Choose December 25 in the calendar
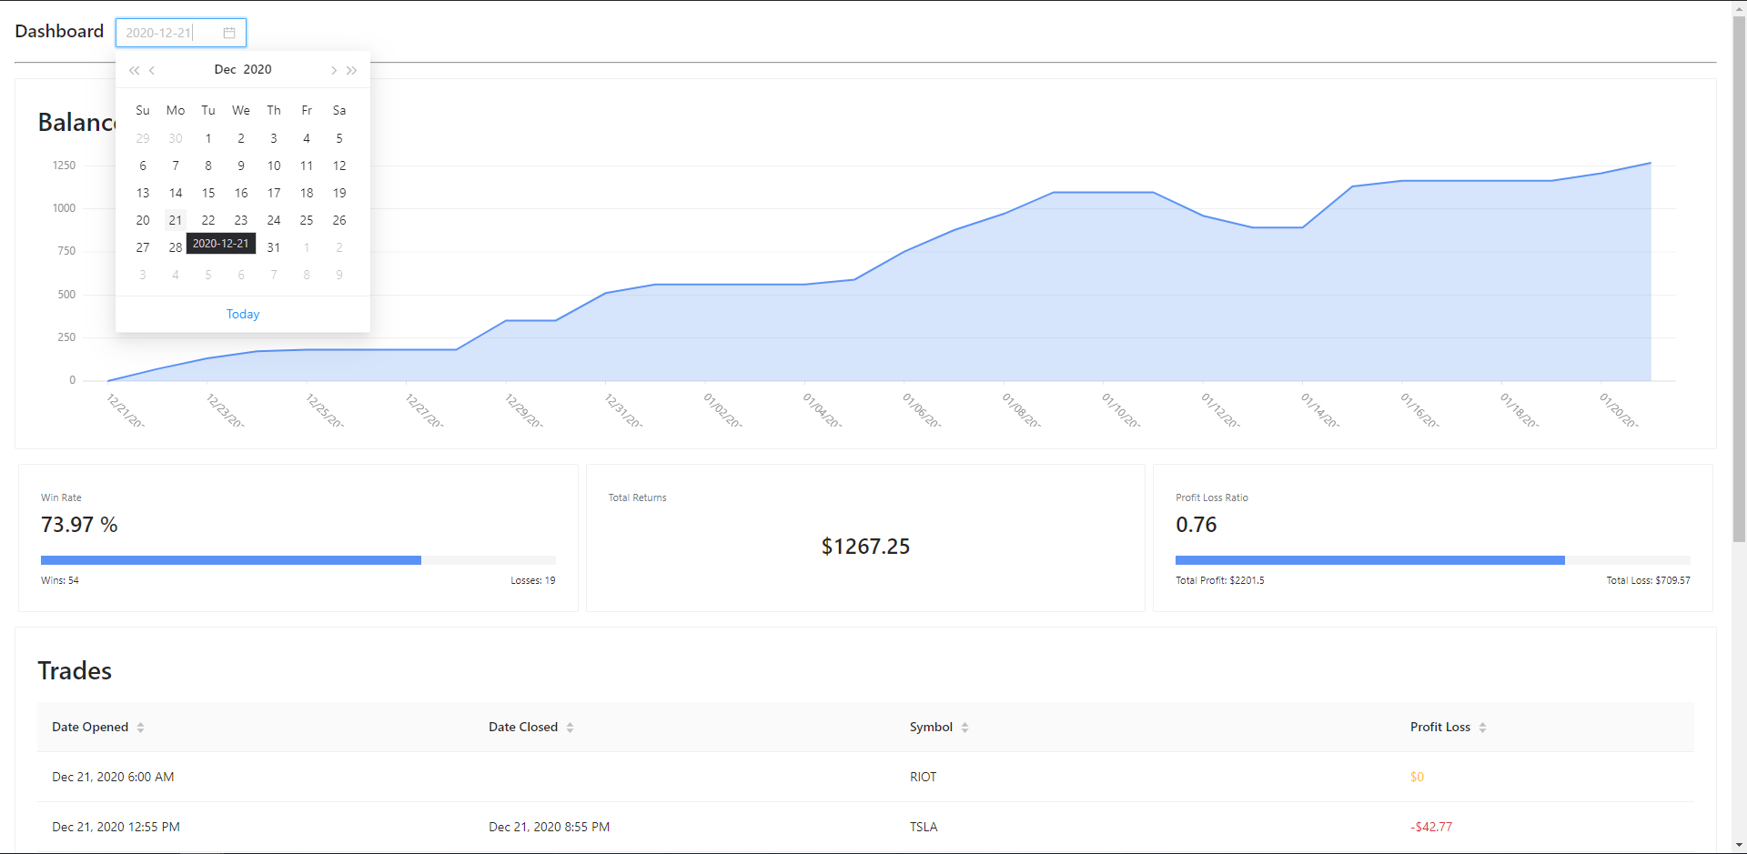The height and width of the screenshot is (854, 1747). click(x=307, y=220)
